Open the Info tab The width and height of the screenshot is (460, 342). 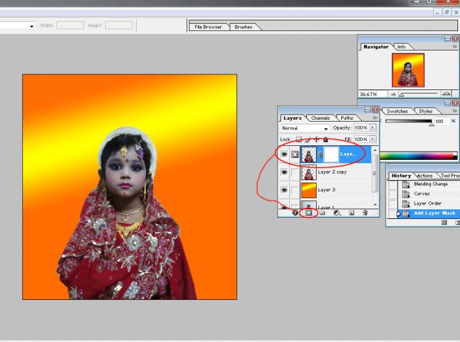pos(402,47)
